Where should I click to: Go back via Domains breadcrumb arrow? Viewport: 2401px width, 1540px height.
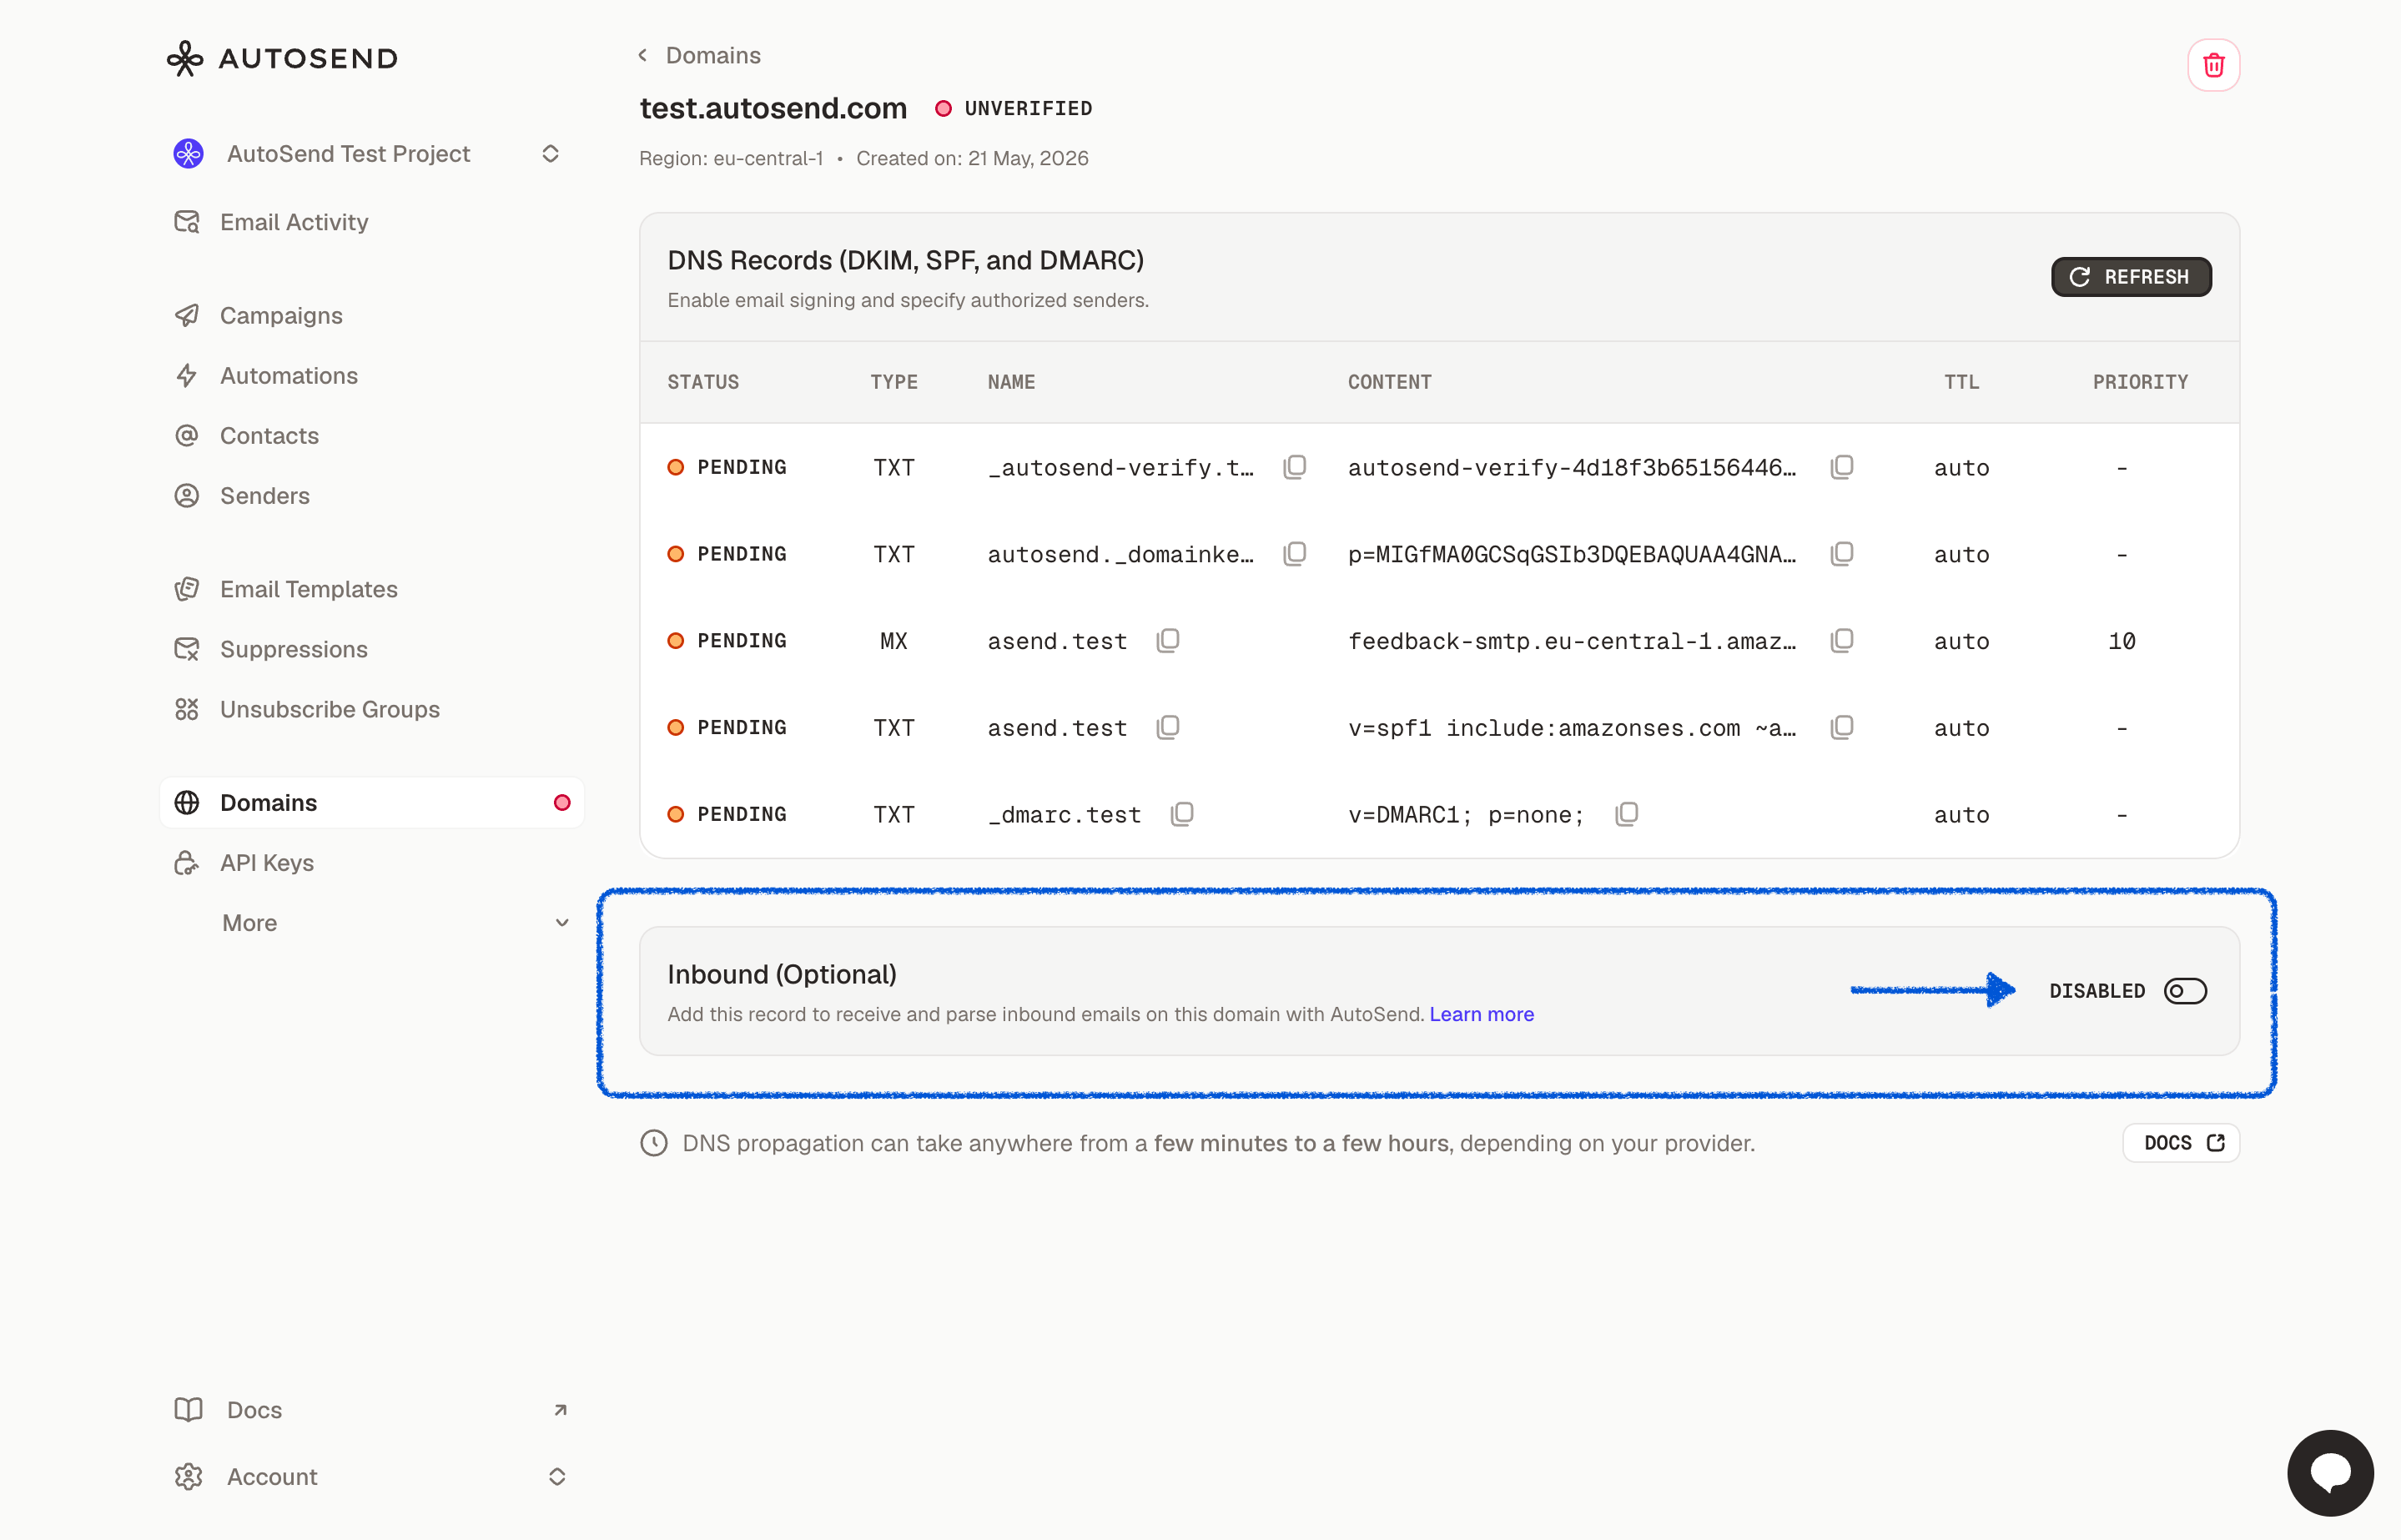(x=643, y=55)
